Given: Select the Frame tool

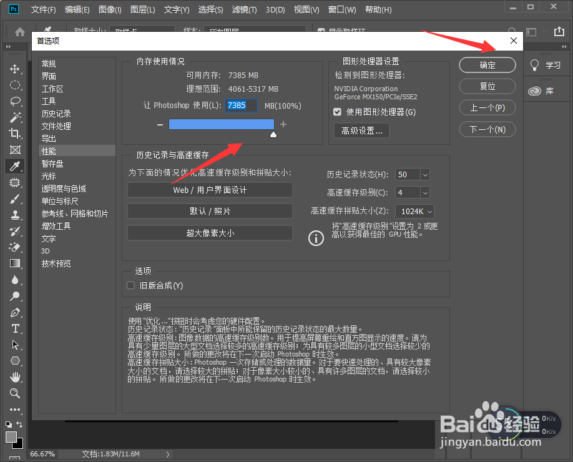Looking at the screenshot, I should 14,150.
